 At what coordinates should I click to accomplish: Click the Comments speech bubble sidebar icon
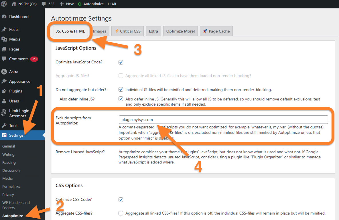pyautogui.click(x=4, y=59)
